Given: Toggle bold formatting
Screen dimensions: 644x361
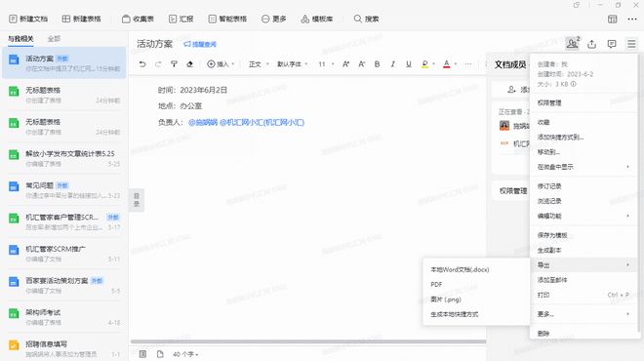Looking at the screenshot, I should [377, 64].
